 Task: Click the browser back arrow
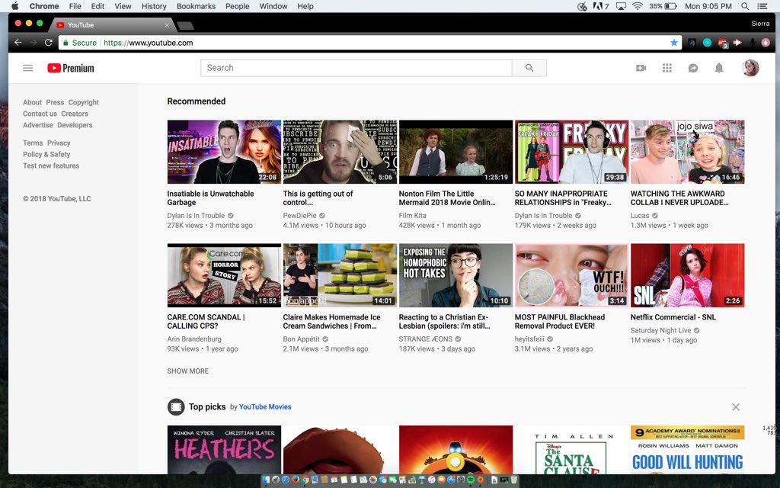[18, 43]
